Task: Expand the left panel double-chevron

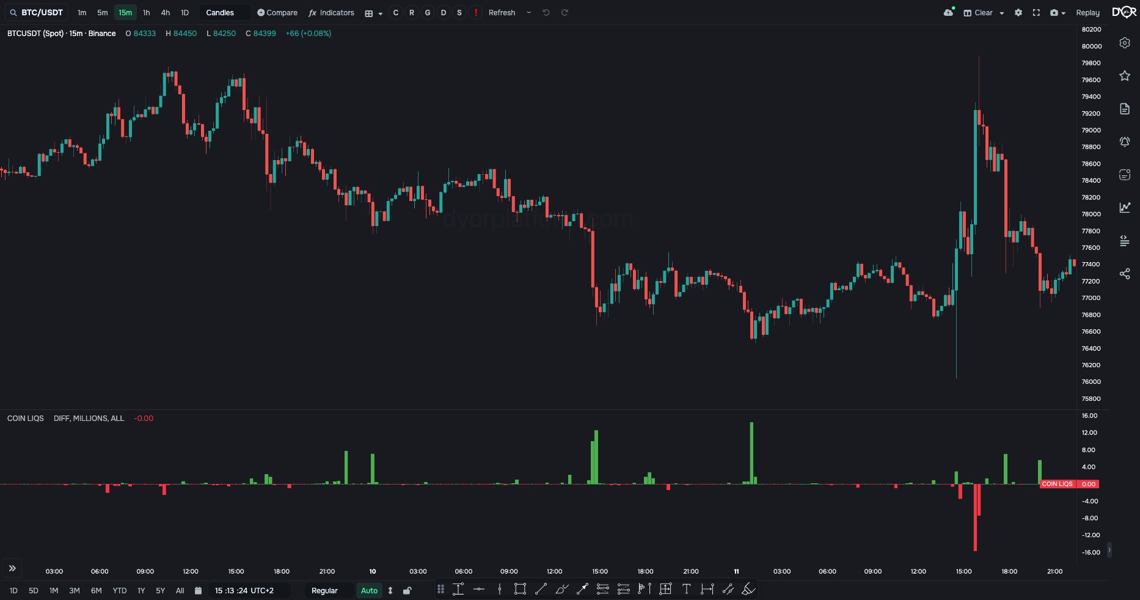Action: click(12, 568)
